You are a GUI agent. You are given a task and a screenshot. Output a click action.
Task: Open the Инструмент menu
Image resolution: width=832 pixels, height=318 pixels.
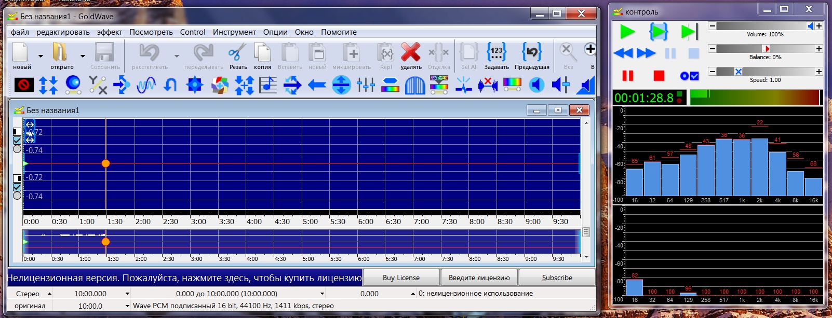click(234, 32)
